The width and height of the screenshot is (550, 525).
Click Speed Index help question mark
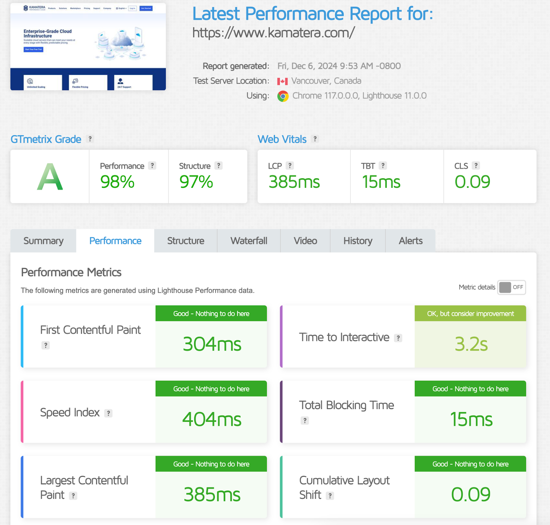coord(108,413)
